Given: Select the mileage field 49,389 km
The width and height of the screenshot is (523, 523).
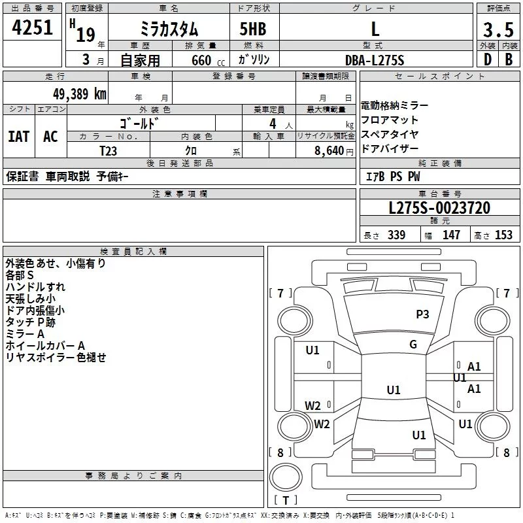Looking at the screenshot, I should [56, 93].
